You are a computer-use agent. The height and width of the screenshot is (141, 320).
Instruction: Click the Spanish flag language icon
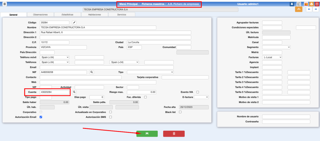pyautogui.click(x=306, y=4)
